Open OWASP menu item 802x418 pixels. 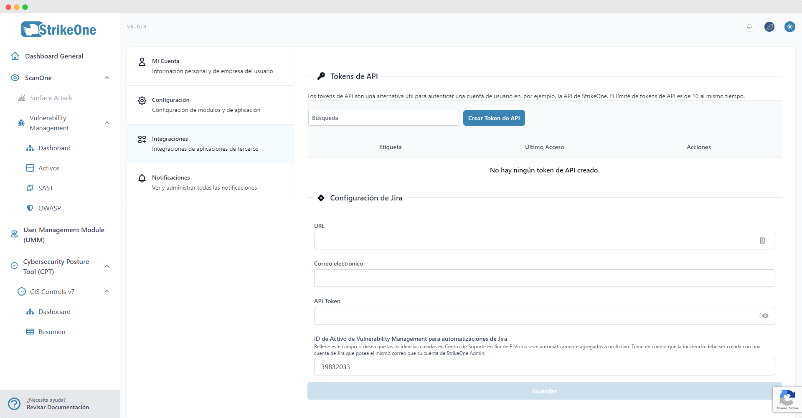[x=50, y=208]
